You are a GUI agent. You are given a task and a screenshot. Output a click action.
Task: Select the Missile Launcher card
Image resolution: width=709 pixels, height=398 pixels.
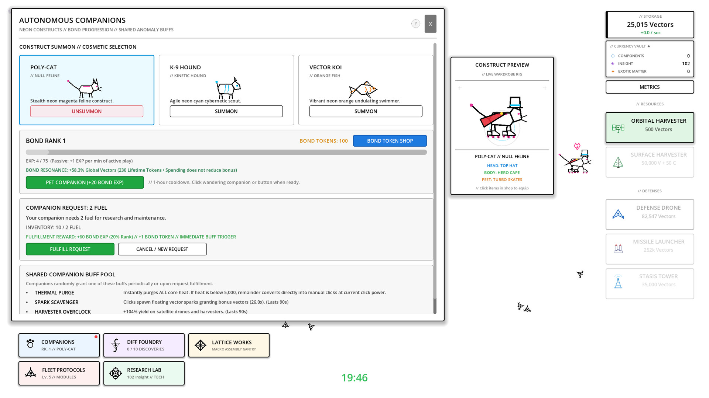650,249
